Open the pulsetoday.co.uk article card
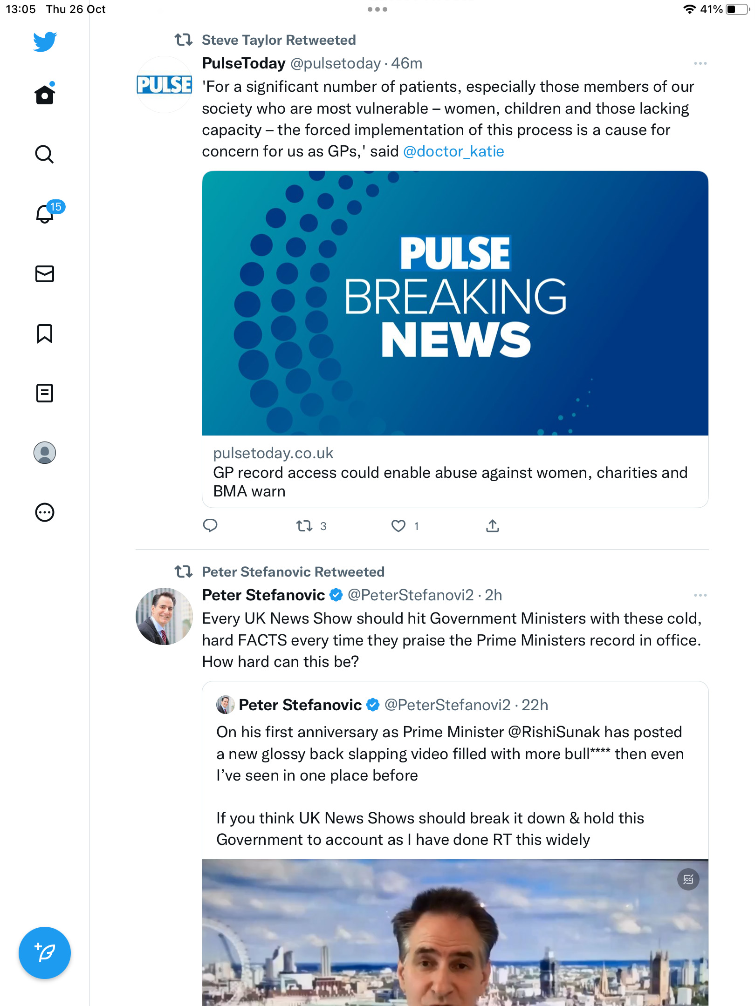This screenshot has width=755, height=1006. [455, 471]
